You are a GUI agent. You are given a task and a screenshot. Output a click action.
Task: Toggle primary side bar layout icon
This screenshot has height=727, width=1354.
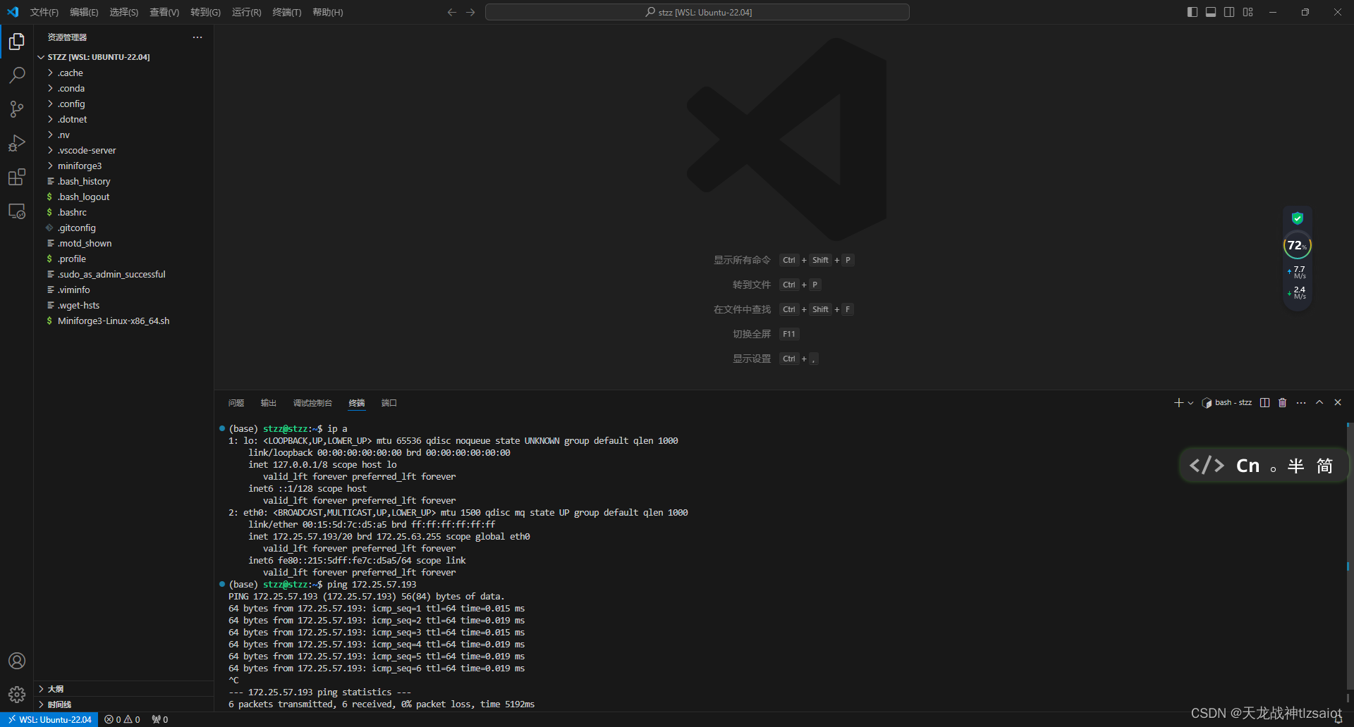tap(1193, 12)
